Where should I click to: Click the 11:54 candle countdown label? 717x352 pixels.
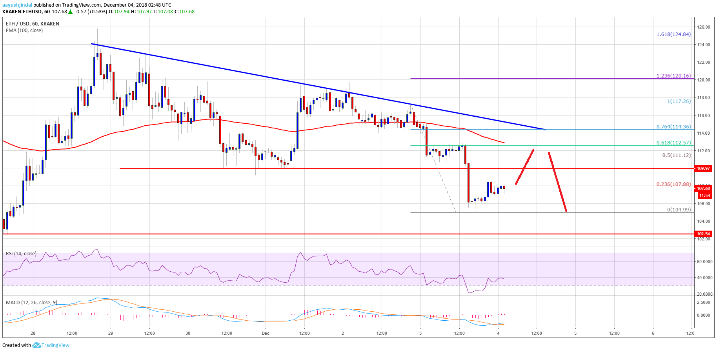click(704, 195)
